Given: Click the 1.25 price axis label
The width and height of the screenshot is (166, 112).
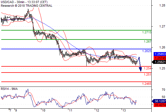Looking at the screenshot, I should pos(162,69).
